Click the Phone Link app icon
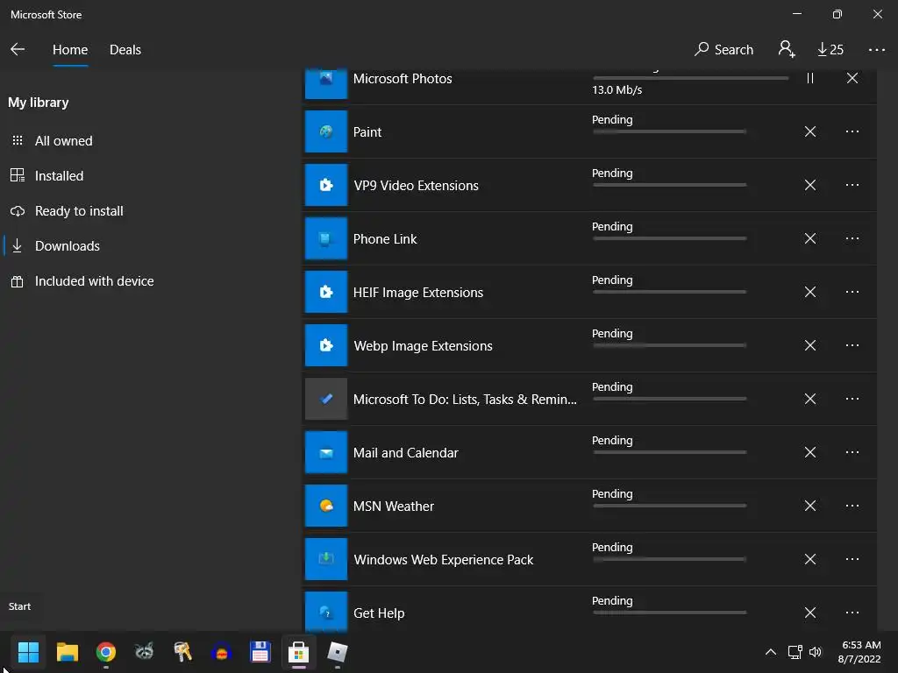The width and height of the screenshot is (898, 673). [x=326, y=238]
